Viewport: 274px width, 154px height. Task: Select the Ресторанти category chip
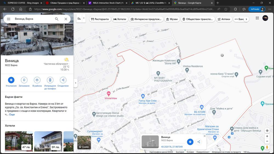pyautogui.click(x=100, y=19)
